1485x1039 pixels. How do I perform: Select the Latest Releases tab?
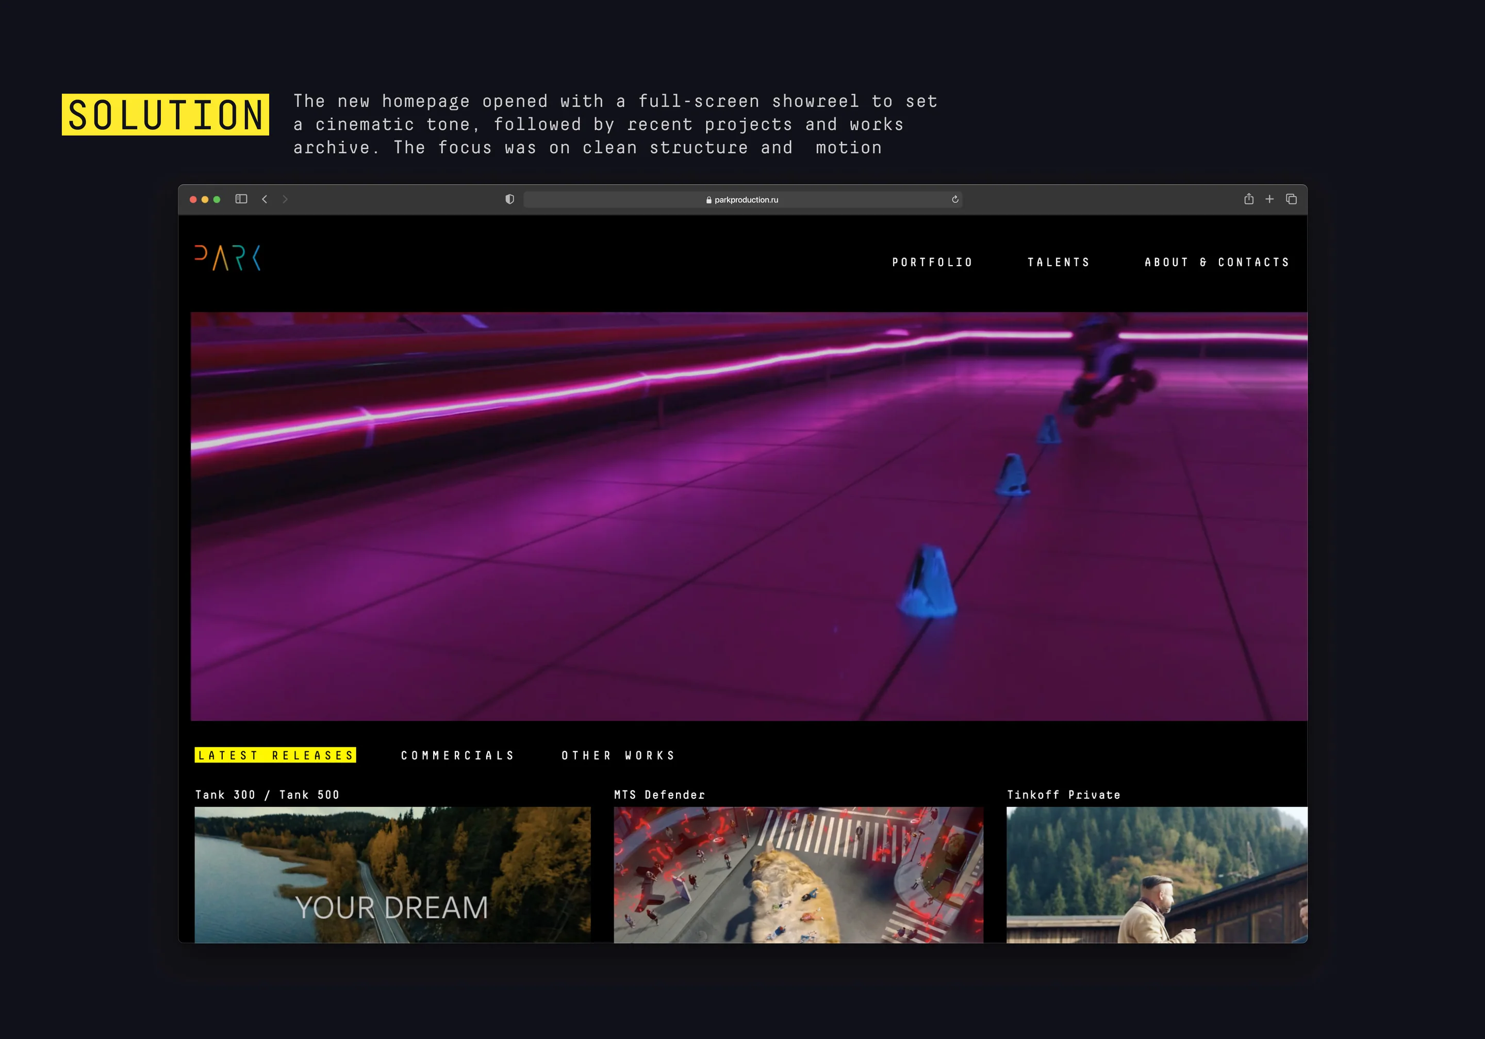pos(275,755)
